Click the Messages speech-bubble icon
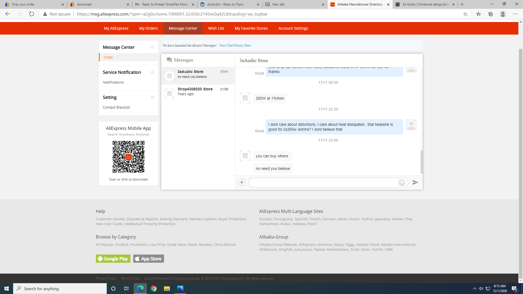 tap(169, 60)
